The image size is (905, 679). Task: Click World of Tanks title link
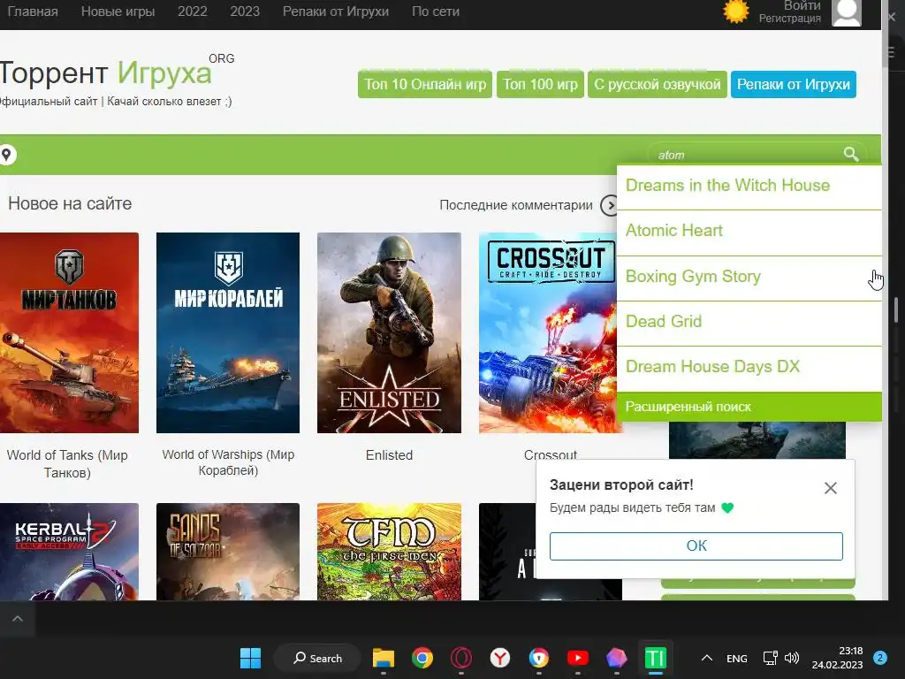[67, 463]
